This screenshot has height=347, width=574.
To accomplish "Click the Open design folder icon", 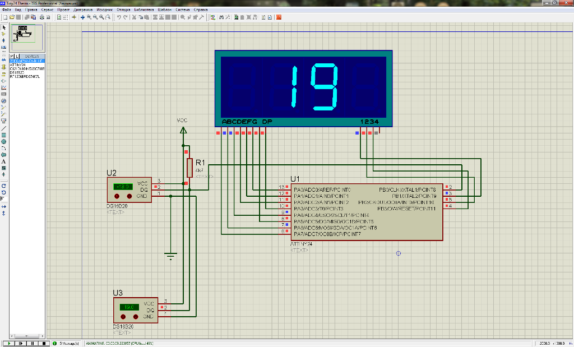I will (11, 17).
